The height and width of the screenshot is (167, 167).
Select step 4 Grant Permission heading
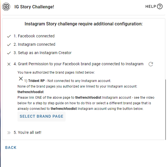78,64
